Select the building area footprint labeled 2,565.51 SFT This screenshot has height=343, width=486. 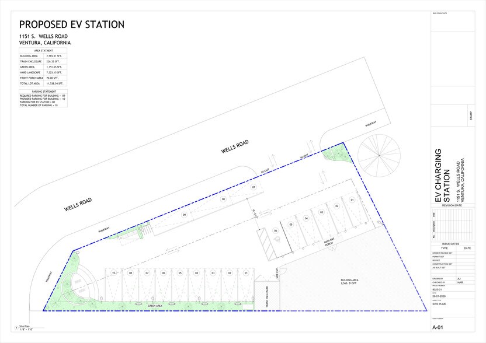click(x=350, y=281)
